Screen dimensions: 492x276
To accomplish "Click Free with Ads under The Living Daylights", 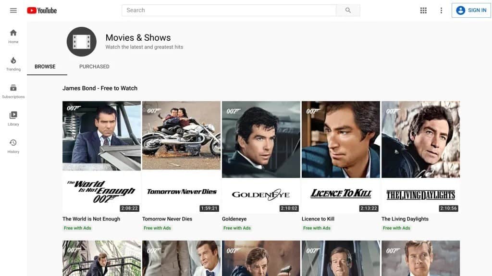I will point(396,228).
